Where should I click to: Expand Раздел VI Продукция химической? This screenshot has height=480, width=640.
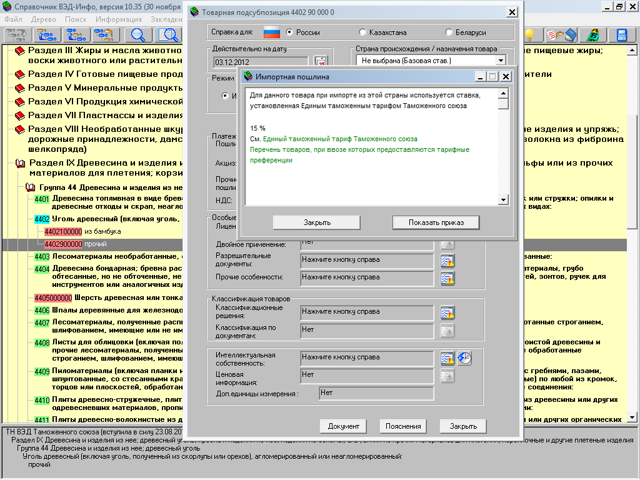pos(19,102)
